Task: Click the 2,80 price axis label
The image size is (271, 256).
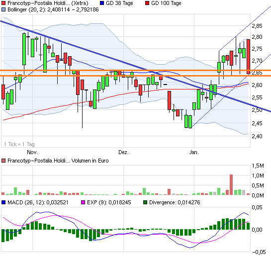Action: (257, 37)
